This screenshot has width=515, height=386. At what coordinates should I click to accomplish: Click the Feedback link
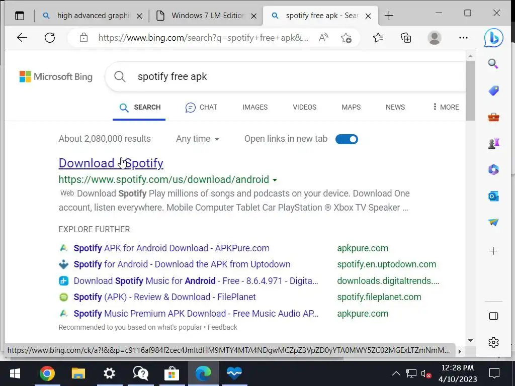222,327
